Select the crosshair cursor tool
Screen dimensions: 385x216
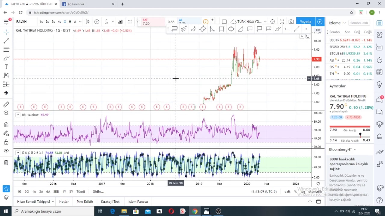(x=6, y=32)
